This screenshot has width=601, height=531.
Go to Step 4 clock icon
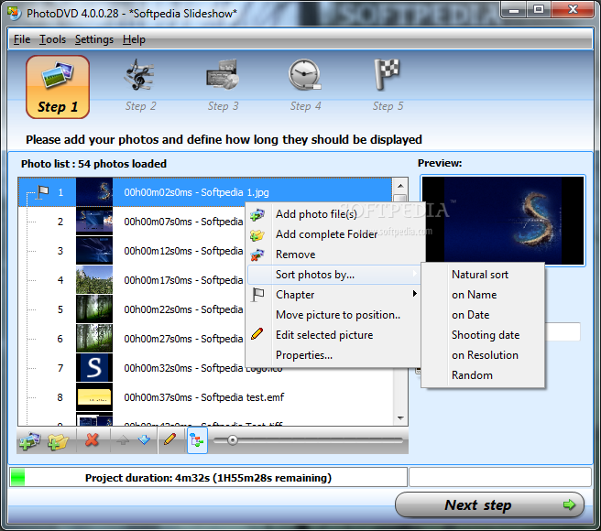click(305, 75)
